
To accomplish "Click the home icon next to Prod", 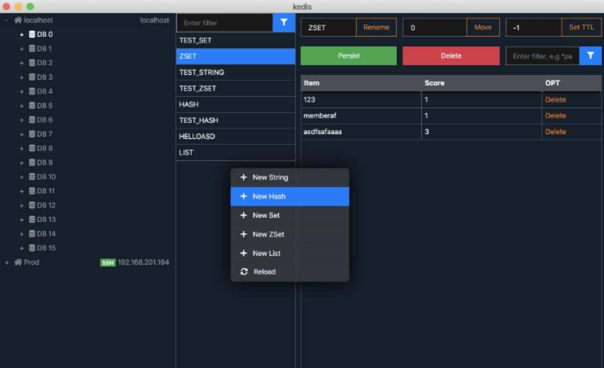I will click(x=18, y=262).
